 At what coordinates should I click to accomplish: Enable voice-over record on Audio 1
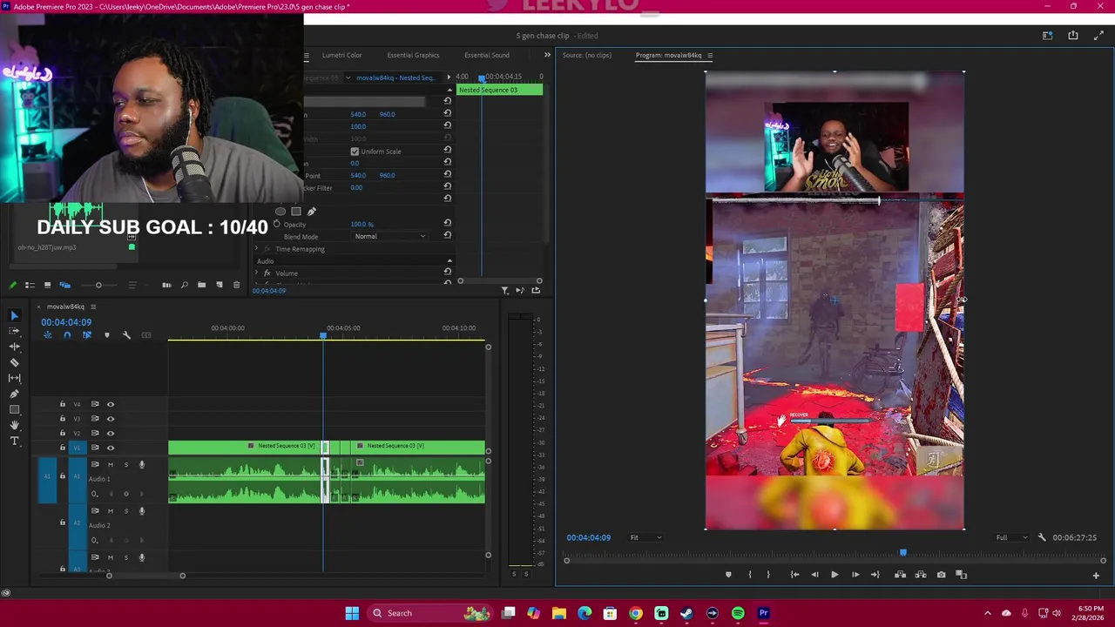[x=142, y=465]
